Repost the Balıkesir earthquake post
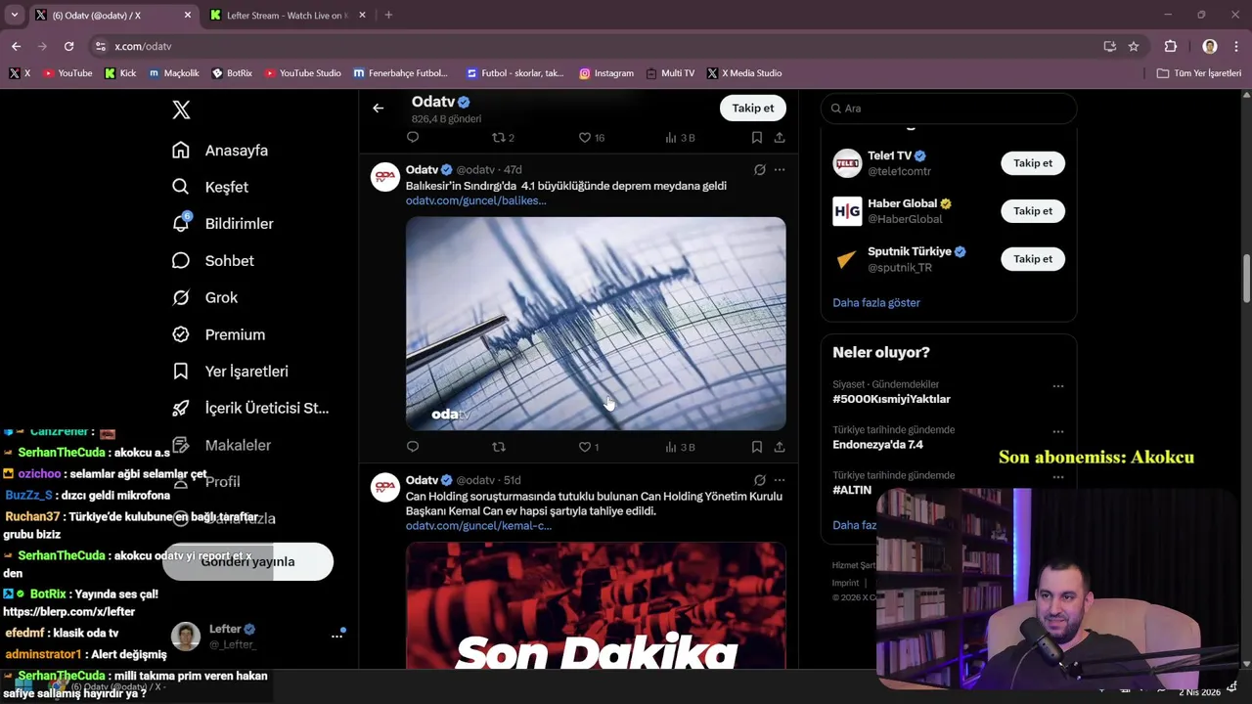 (x=499, y=447)
